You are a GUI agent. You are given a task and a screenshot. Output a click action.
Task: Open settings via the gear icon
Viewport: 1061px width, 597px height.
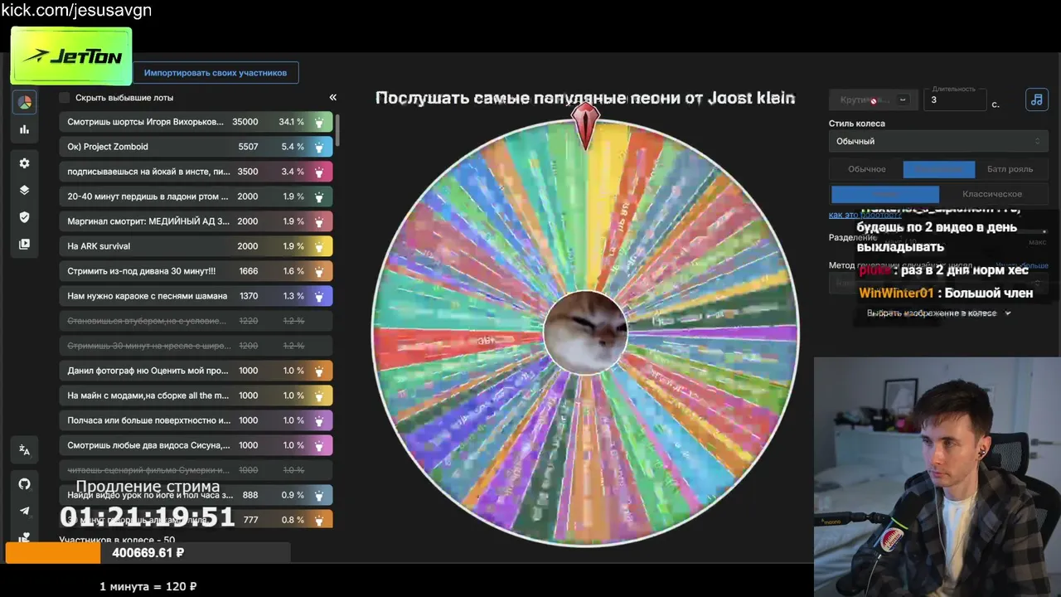coord(25,163)
